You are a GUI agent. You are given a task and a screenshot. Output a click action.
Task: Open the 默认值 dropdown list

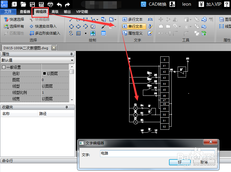click(72, 60)
